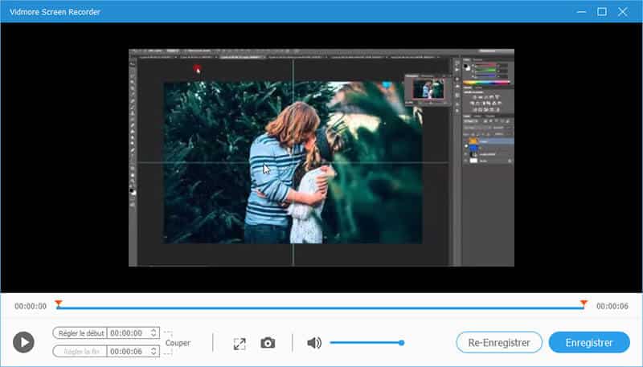Image resolution: width=643 pixels, height=367 pixels.
Task: Minimize the Vidmore Screen Recorder window
Action: point(581,11)
